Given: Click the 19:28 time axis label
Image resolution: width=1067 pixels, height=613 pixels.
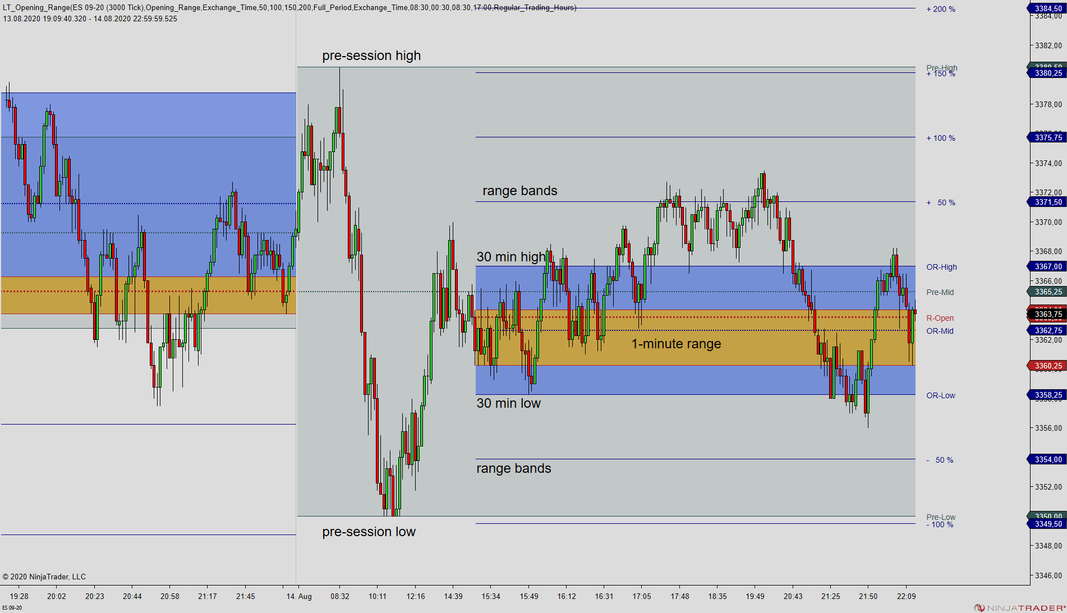Looking at the screenshot, I should coord(19,596).
